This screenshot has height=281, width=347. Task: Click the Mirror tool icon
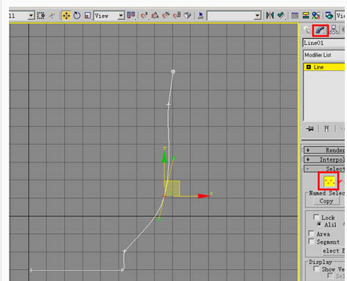[x=270, y=16]
